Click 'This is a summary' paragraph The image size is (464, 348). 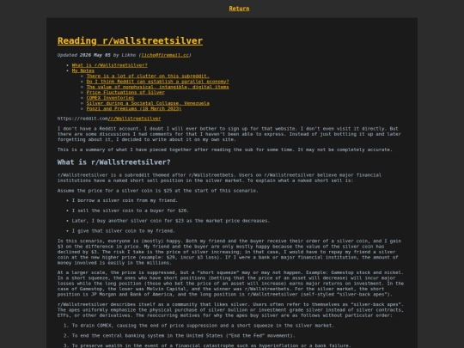click(x=224, y=150)
